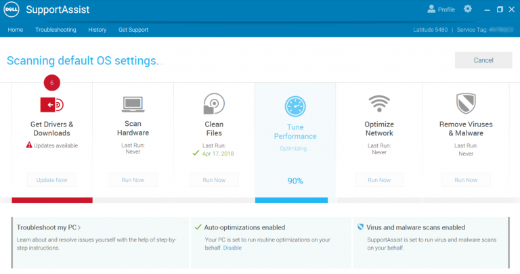Click the Scan Hardware tile title
Image resolution: width=520 pixels, height=274 pixels.
click(133, 129)
